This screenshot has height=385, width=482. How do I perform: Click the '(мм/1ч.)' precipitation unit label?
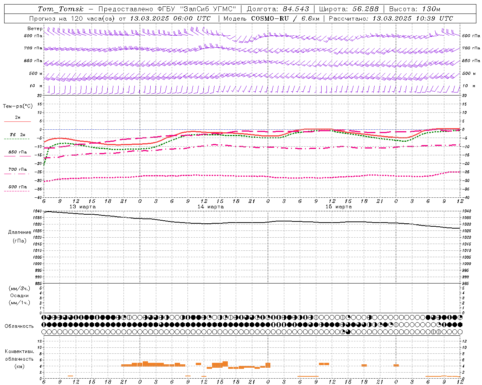click(x=20, y=303)
